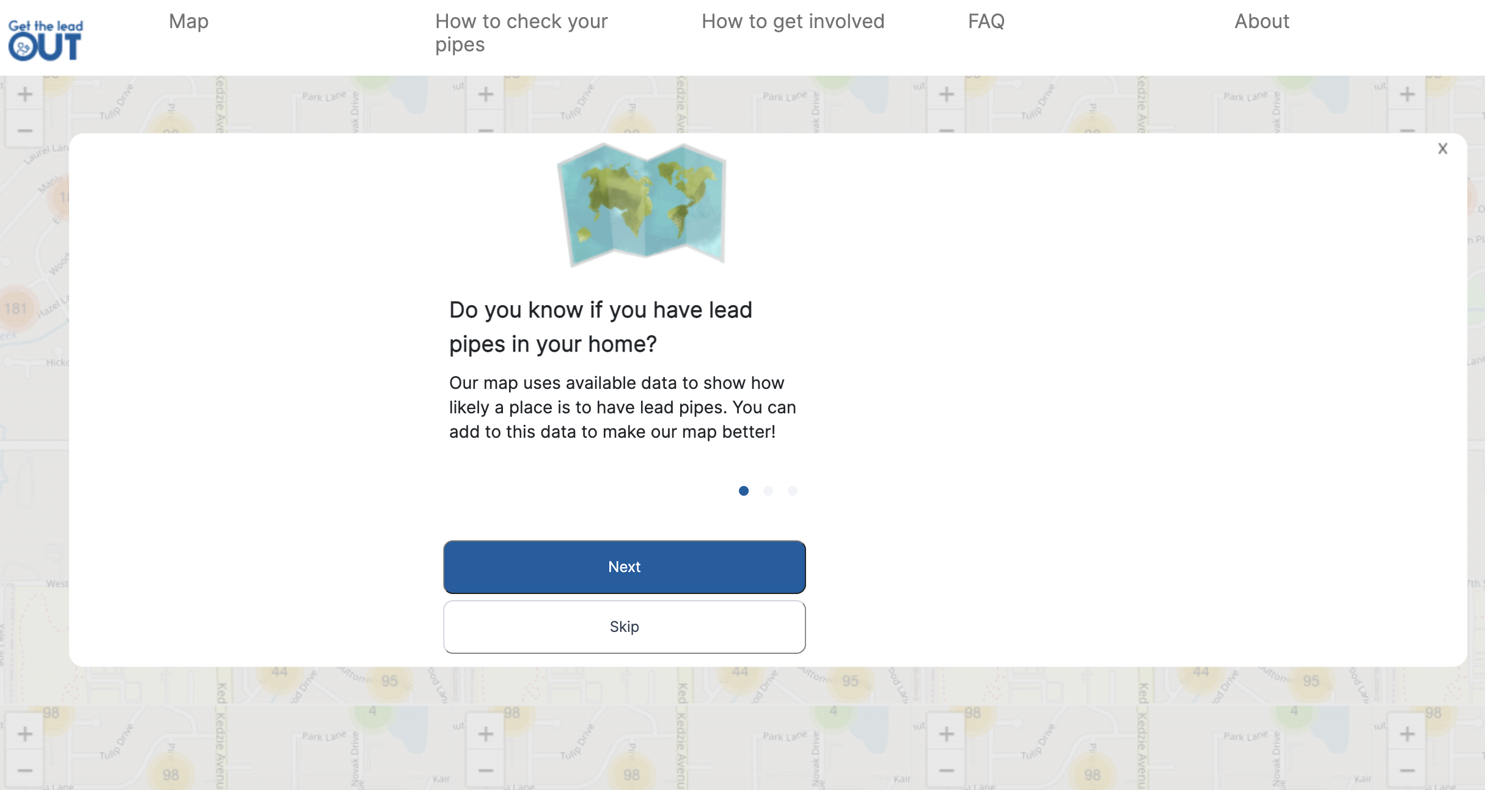Select the second carousel dot
The image size is (1485, 790).
(768, 491)
